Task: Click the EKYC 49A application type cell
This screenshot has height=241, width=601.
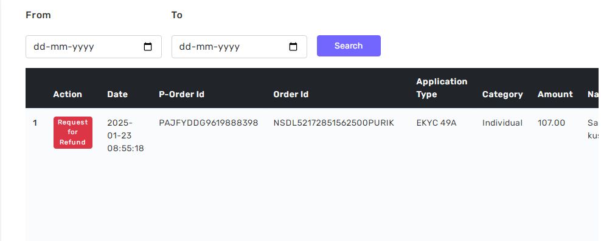Action: (x=436, y=123)
